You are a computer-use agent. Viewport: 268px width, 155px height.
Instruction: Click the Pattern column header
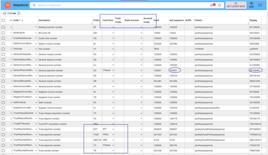point(198,20)
